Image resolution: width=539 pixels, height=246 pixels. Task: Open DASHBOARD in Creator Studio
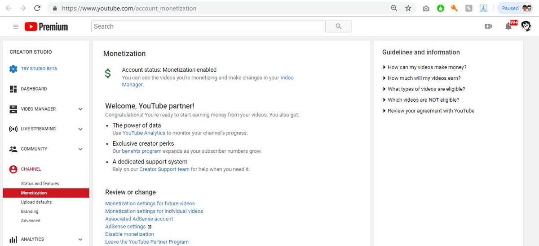click(34, 89)
